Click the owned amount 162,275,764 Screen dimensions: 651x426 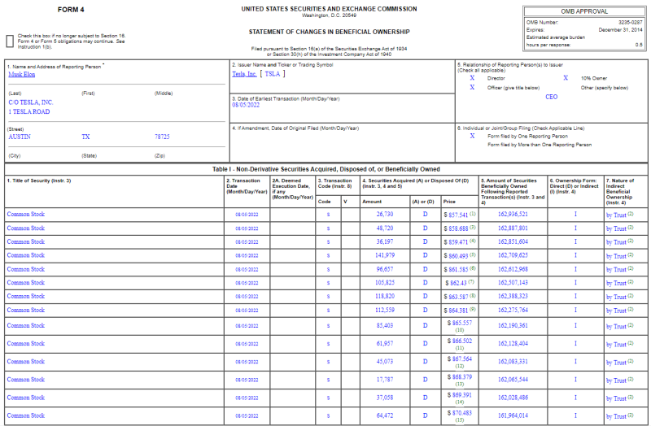[x=513, y=310]
